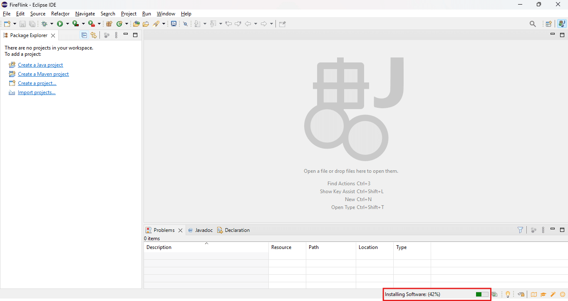
Task: Click the New Java Class icon
Action: point(119,24)
